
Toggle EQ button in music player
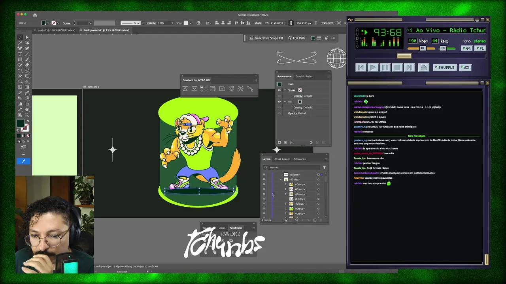click(x=467, y=48)
